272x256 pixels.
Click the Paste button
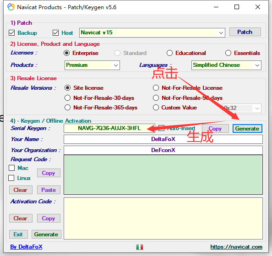click(49, 190)
